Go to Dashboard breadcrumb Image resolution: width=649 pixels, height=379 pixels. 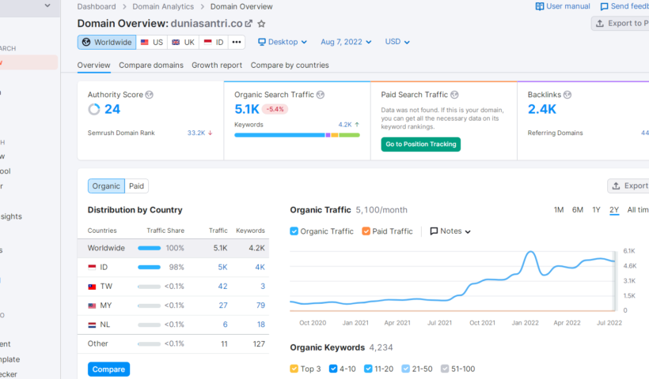[97, 6]
